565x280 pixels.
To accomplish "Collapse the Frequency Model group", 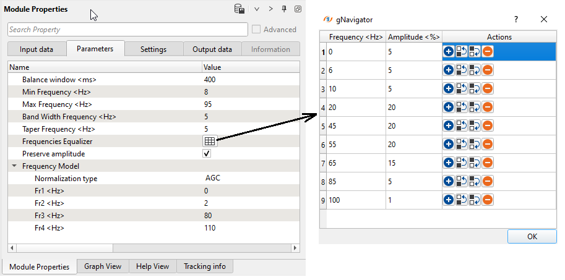I will pos(14,166).
